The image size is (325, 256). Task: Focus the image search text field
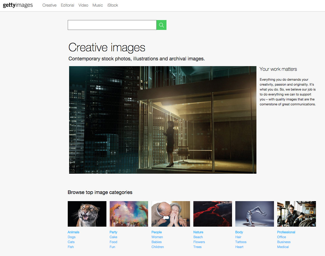[112, 25]
